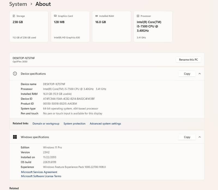Click the Processor card icon
Image resolution: width=218 pixels, height=190 pixels.
pyautogui.click(x=138, y=16)
